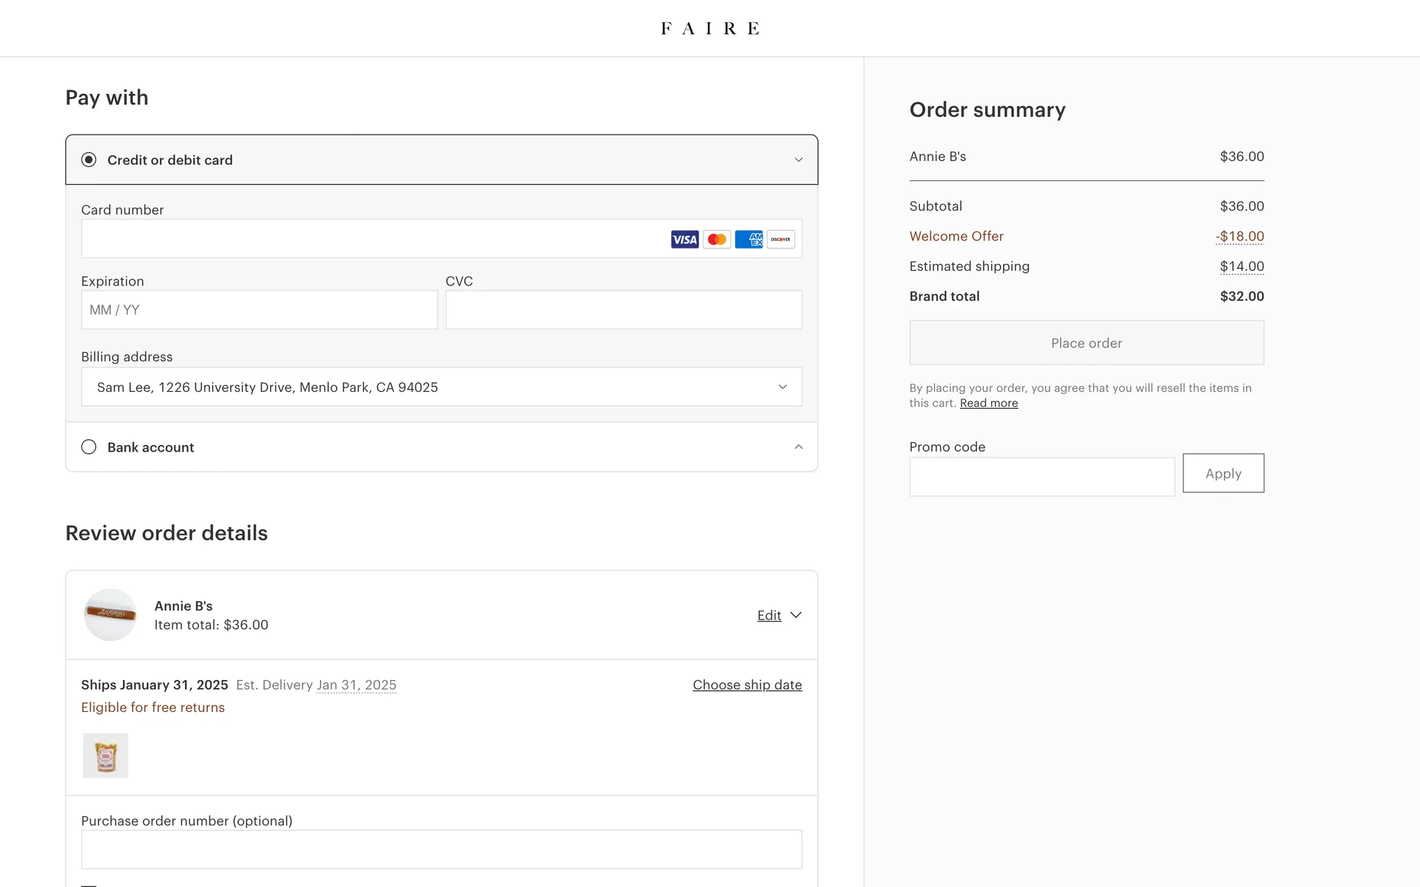This screenshot has width=1420, height=887.
Task: Open the Read more link
Action: point(988,403)
